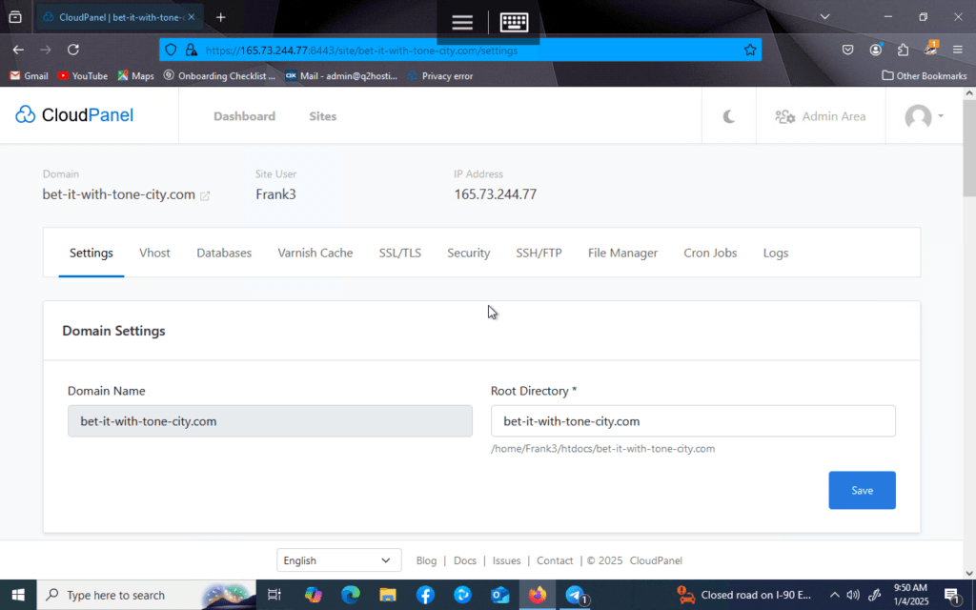The height and width of the screenshot is (610, 976).
Task: Open Microsoft Edge from taskbar
Action: coord(351,595)
